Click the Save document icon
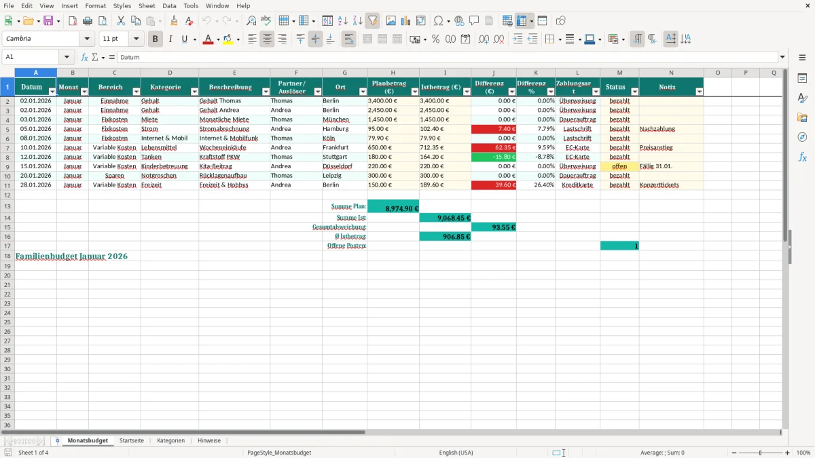This screenshot has height=458, width=815. (x=48, y=21)
